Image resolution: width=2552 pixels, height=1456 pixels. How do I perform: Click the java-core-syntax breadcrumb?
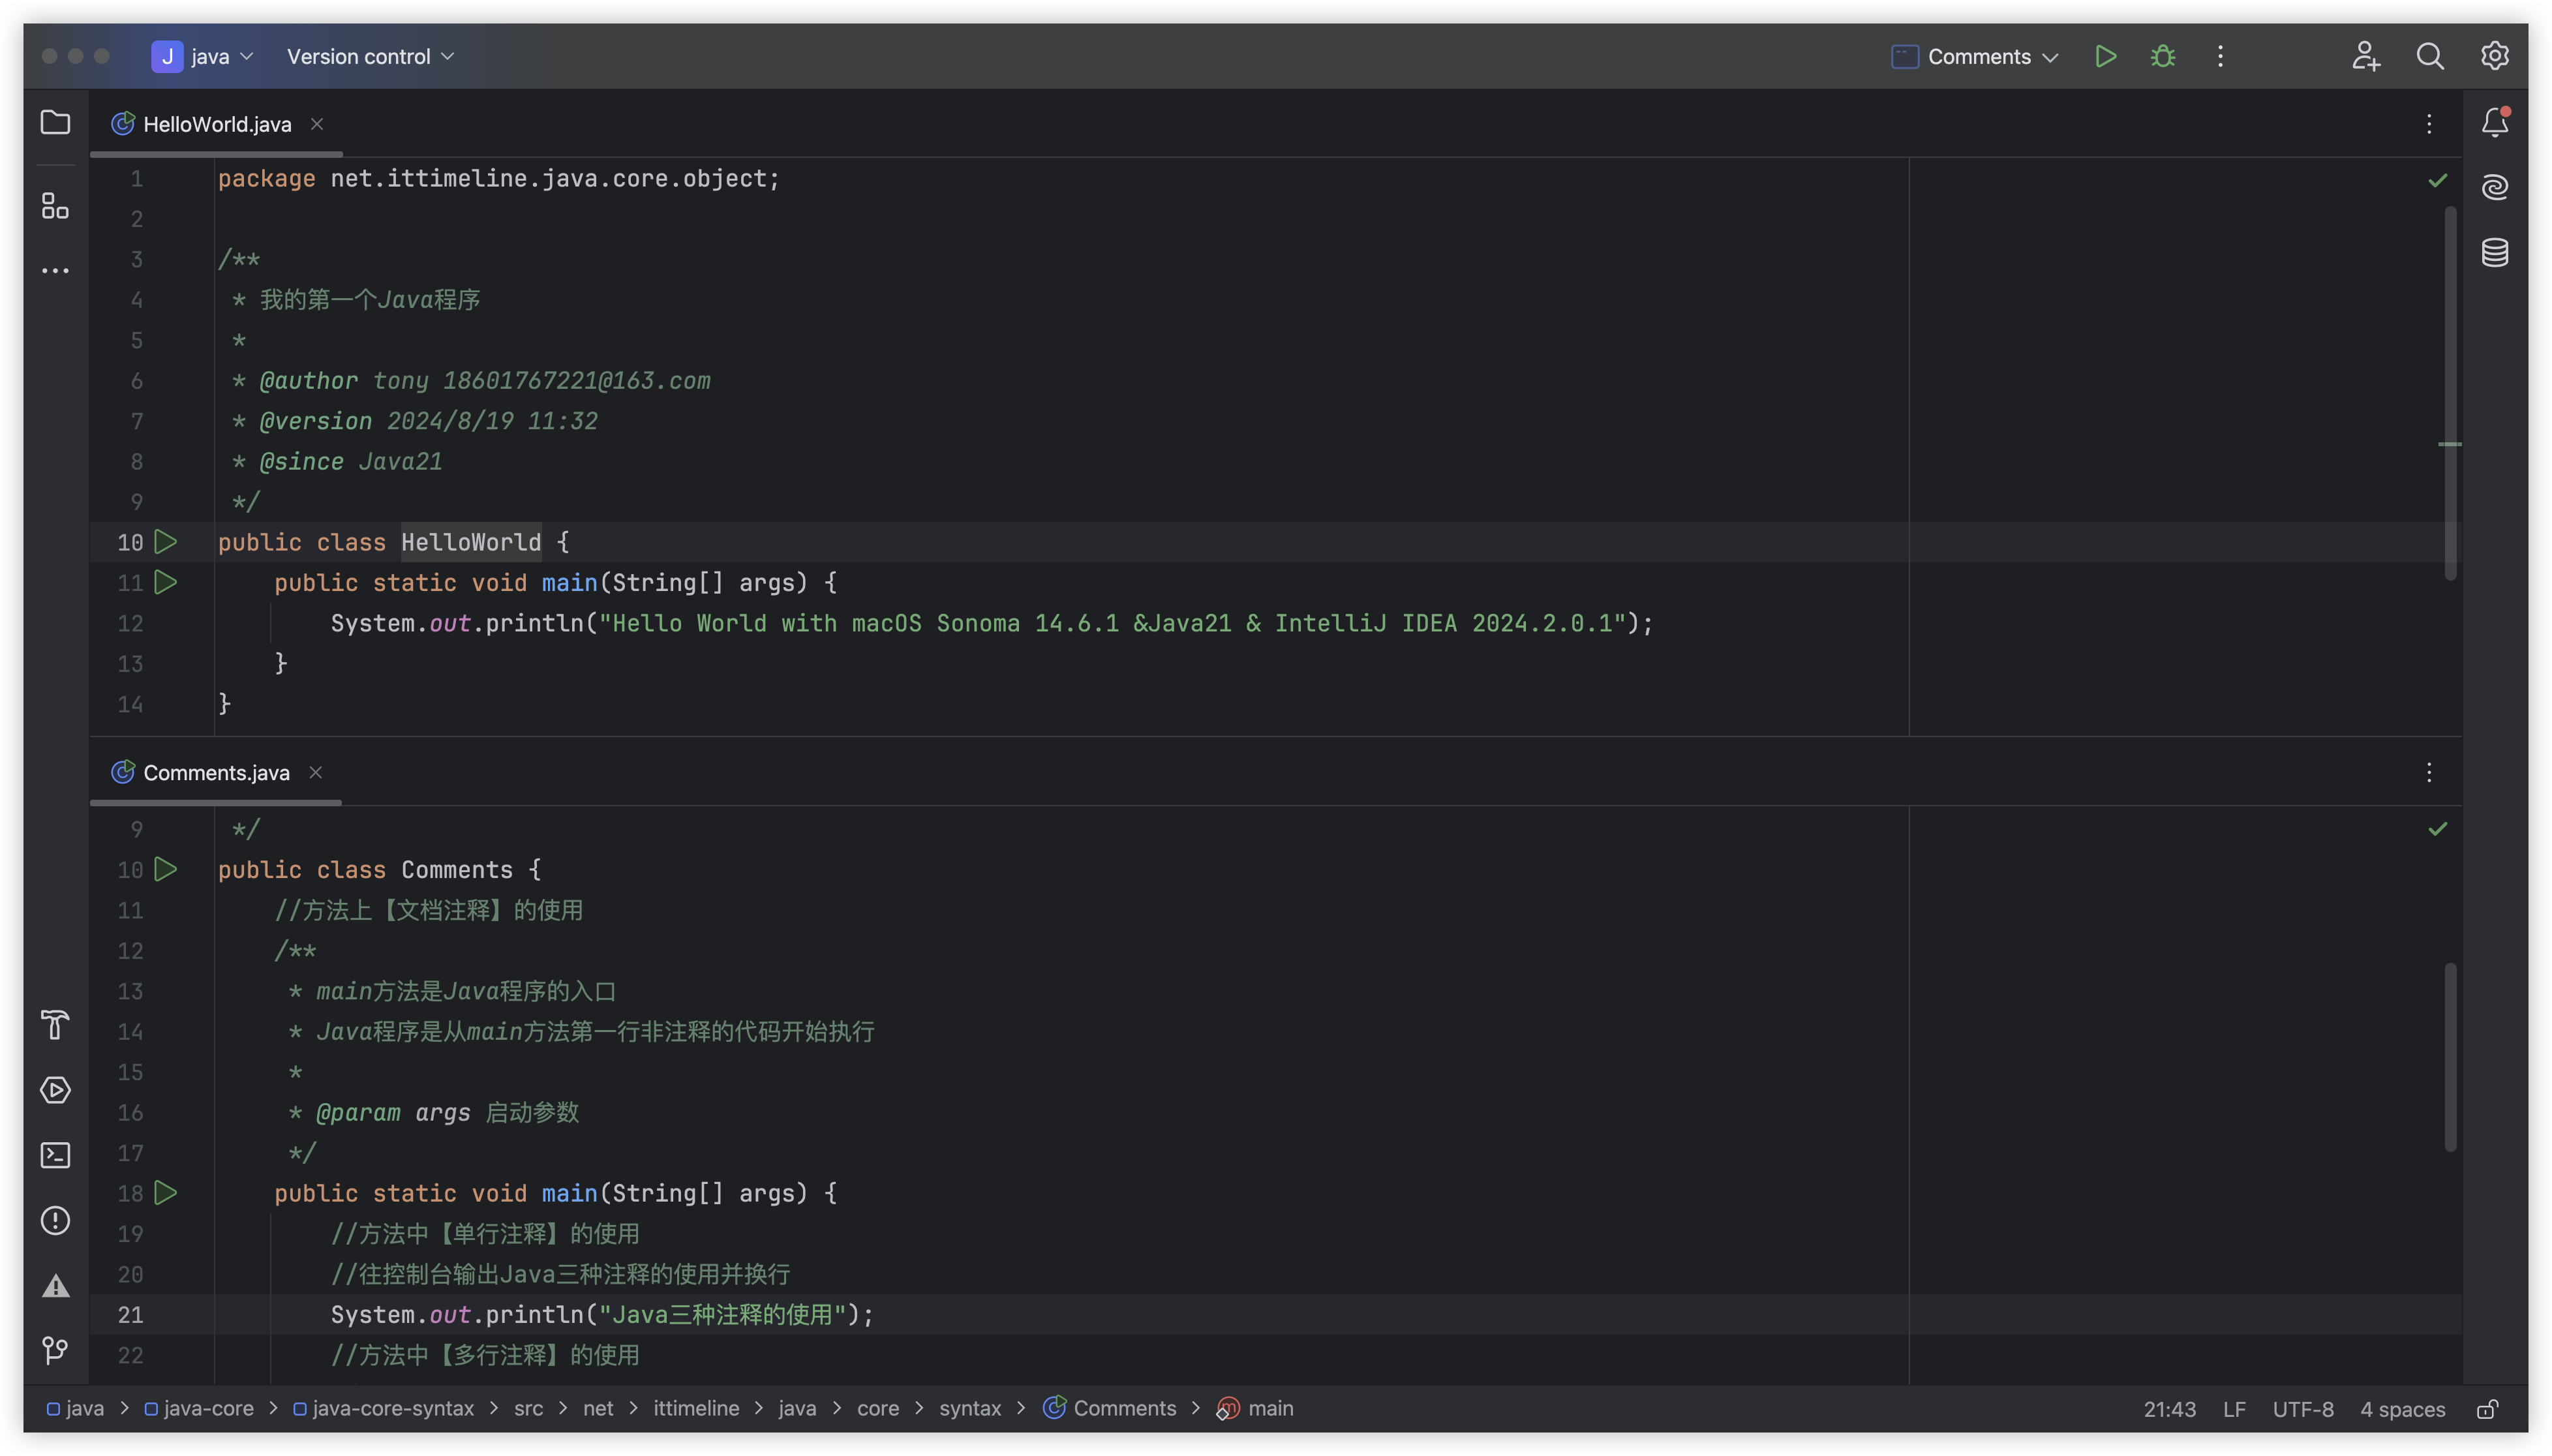pos(392,1409)
